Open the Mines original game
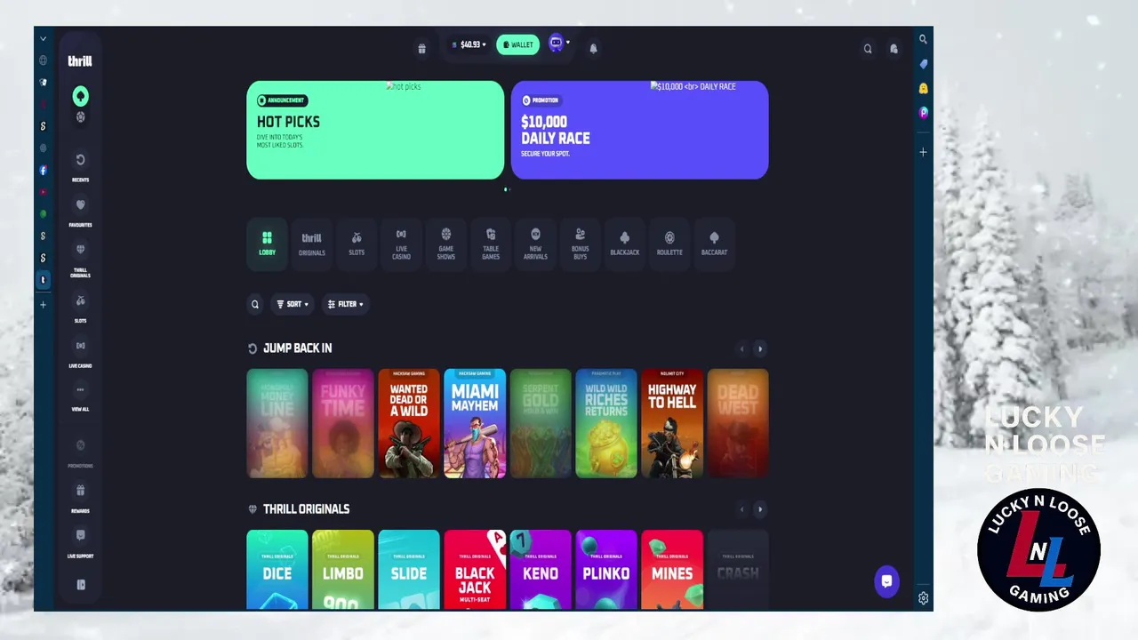The image size is (1138, 640). pyautogui.click(x=672, y=570)
